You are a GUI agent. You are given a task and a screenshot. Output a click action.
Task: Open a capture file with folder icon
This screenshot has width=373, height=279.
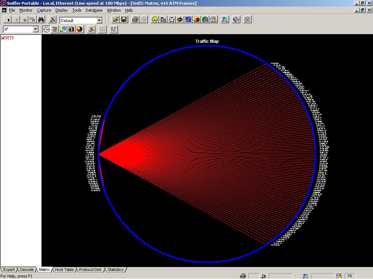coord(115,20)
